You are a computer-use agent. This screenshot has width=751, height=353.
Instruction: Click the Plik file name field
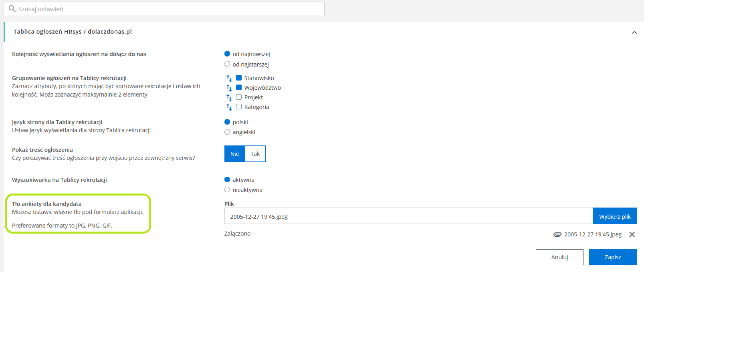(409, 216)
